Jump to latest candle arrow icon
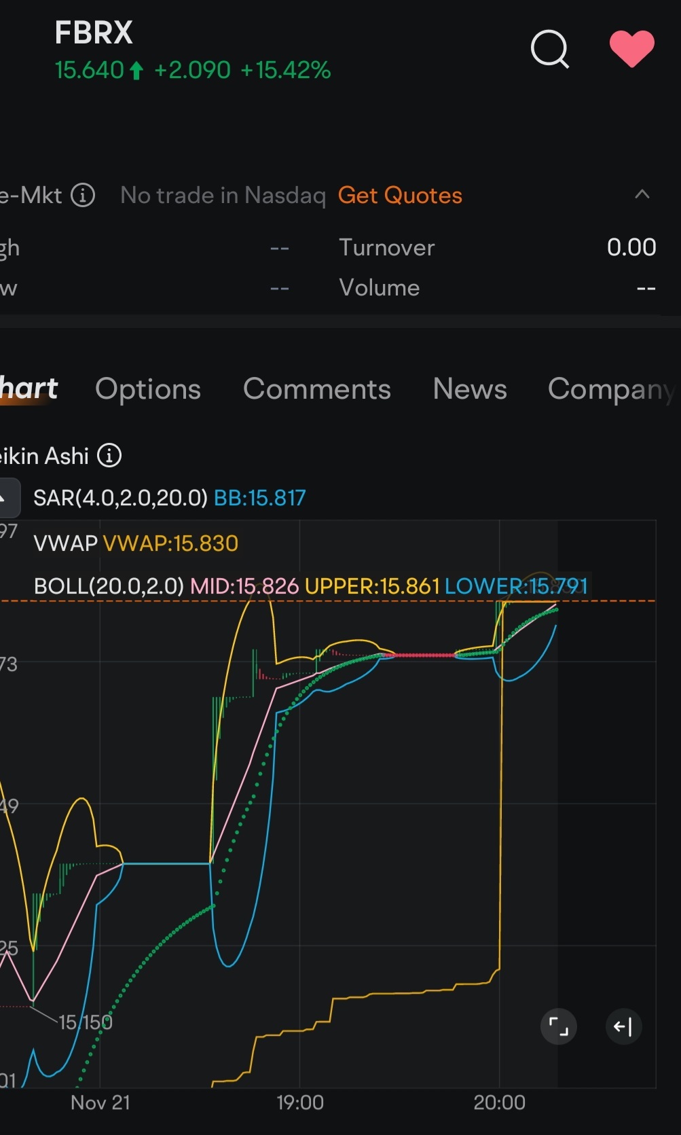The image size is (681, 1135). tap(623, 1026)
